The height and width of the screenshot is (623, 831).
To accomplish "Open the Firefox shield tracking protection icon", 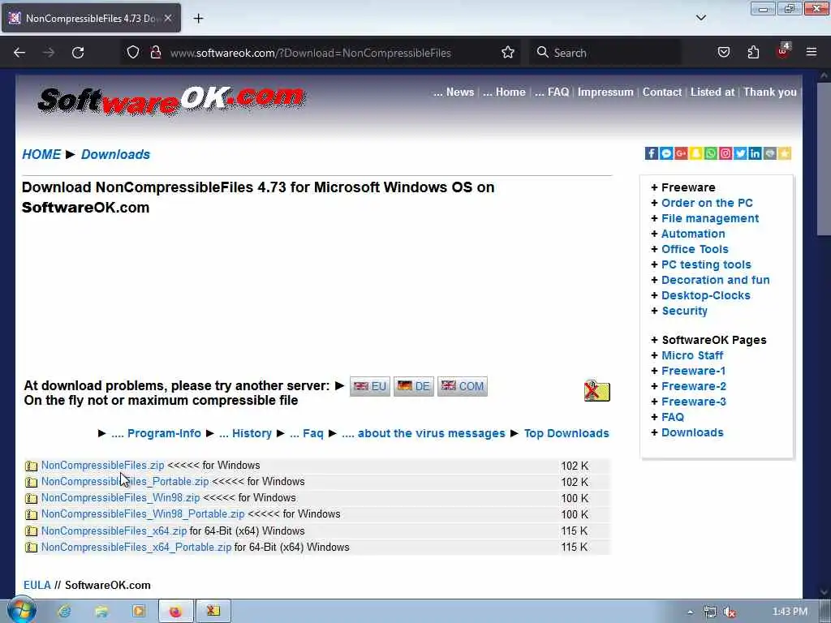I will pyautogui.click(x=133, y=53).
